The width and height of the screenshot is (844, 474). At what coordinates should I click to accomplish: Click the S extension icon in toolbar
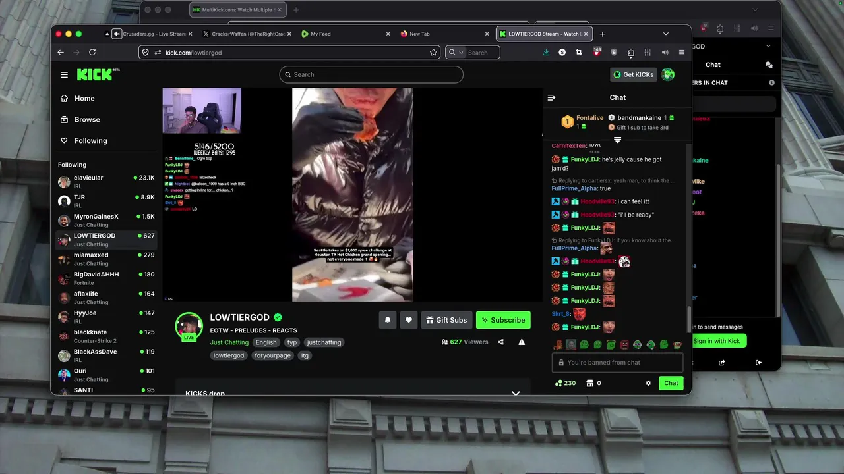562,52
